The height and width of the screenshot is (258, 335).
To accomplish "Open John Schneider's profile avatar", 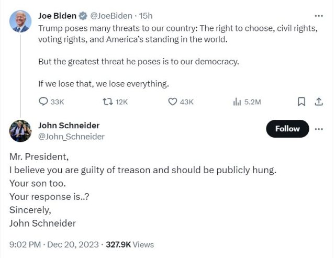I will click(20, 131).
